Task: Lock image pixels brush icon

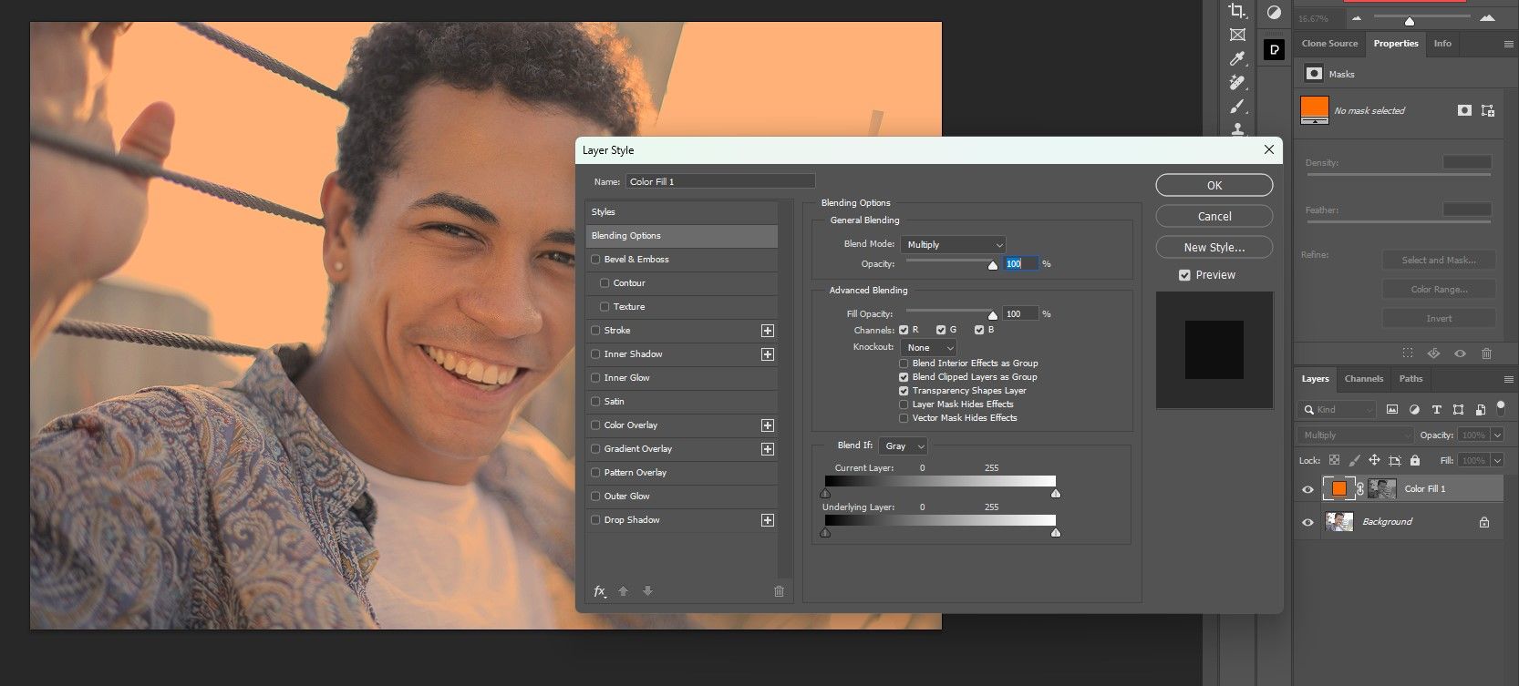Action: [1354, 461]
